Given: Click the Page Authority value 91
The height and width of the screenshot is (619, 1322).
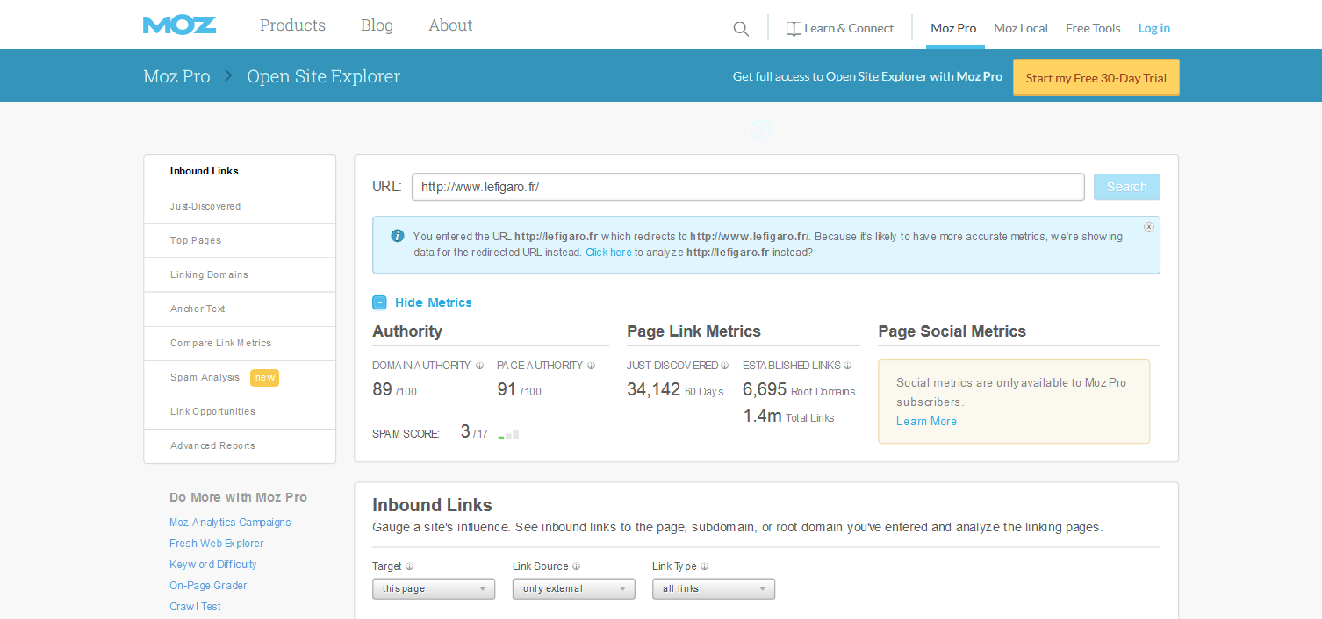Looking at the screenshot, I should [x=507, y=389].
